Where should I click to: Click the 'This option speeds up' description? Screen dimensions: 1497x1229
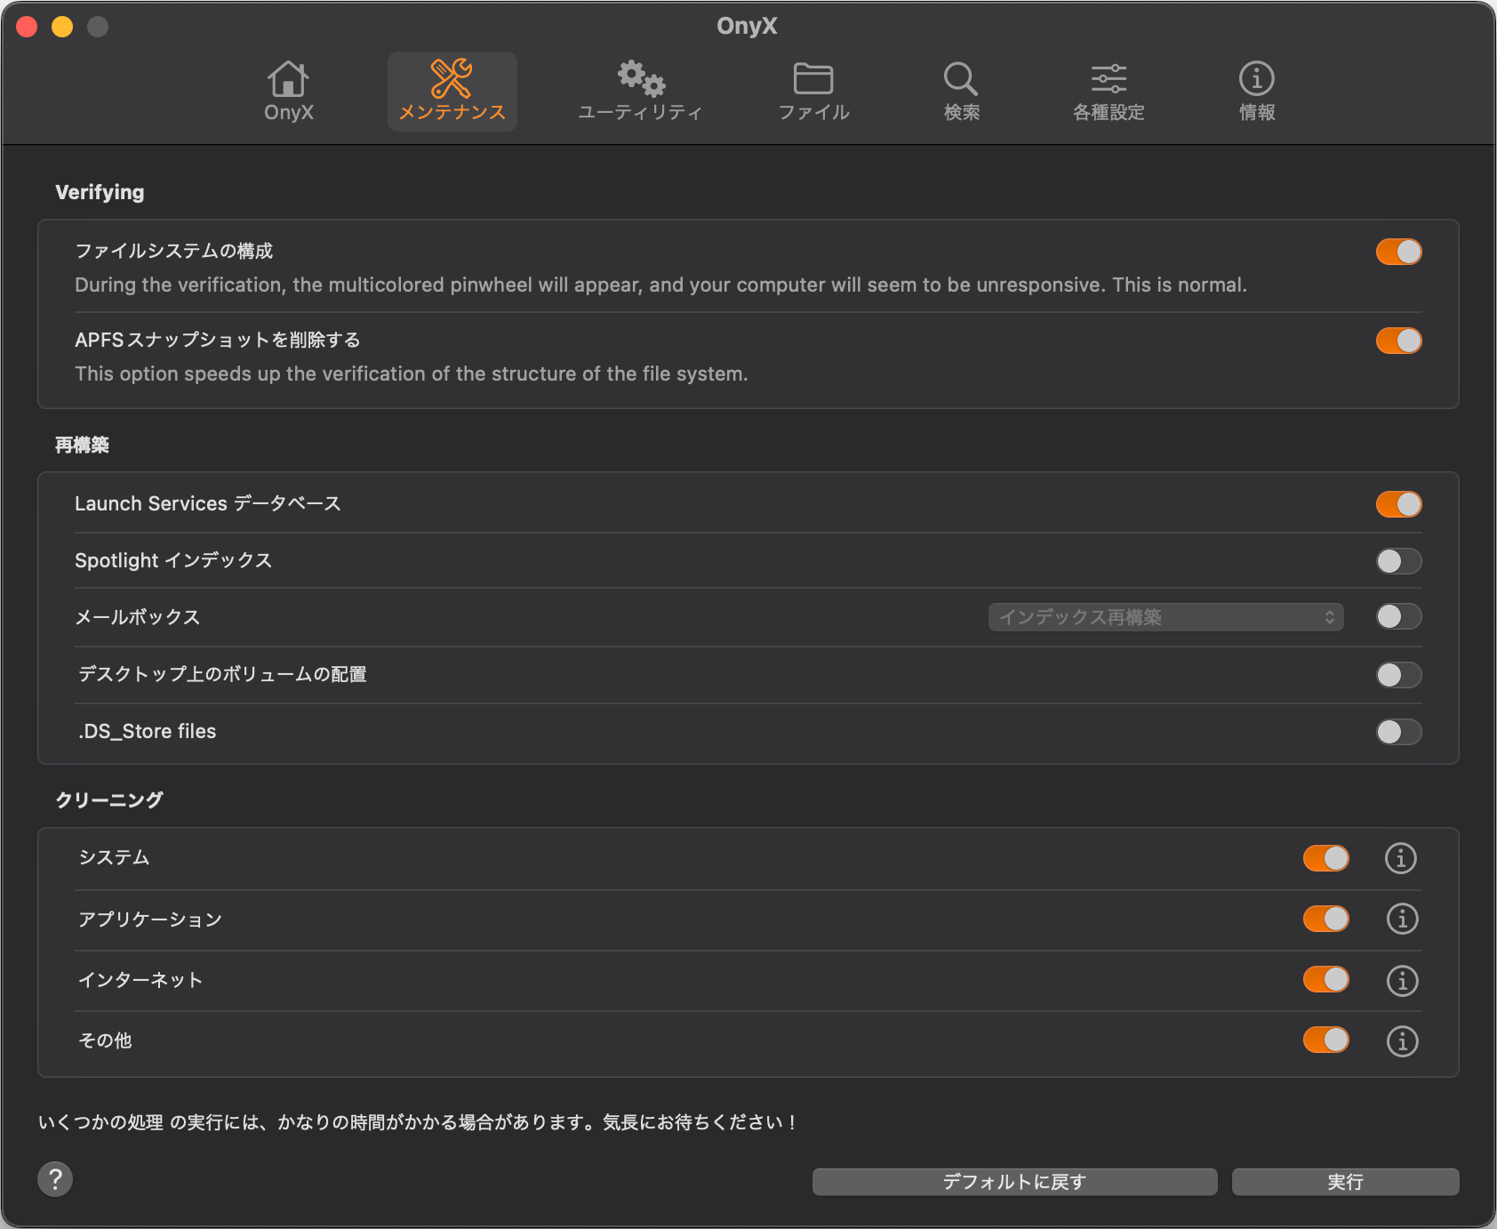[x=412, y=374]
